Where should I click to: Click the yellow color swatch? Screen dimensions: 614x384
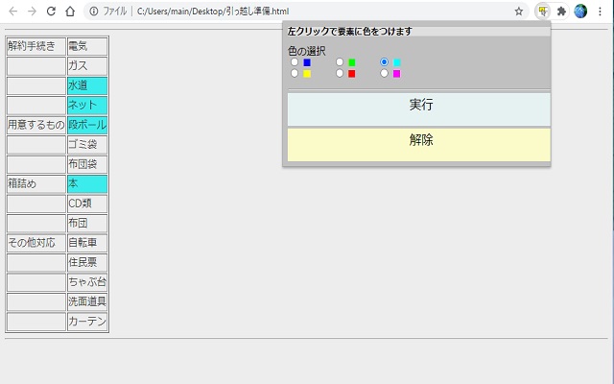click(x=307, y=74)
